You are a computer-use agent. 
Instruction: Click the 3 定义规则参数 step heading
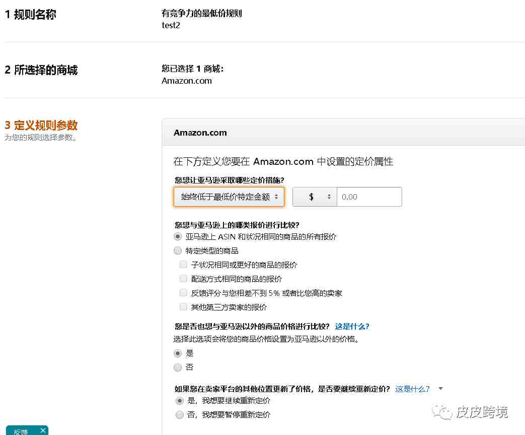pos(41,125)
